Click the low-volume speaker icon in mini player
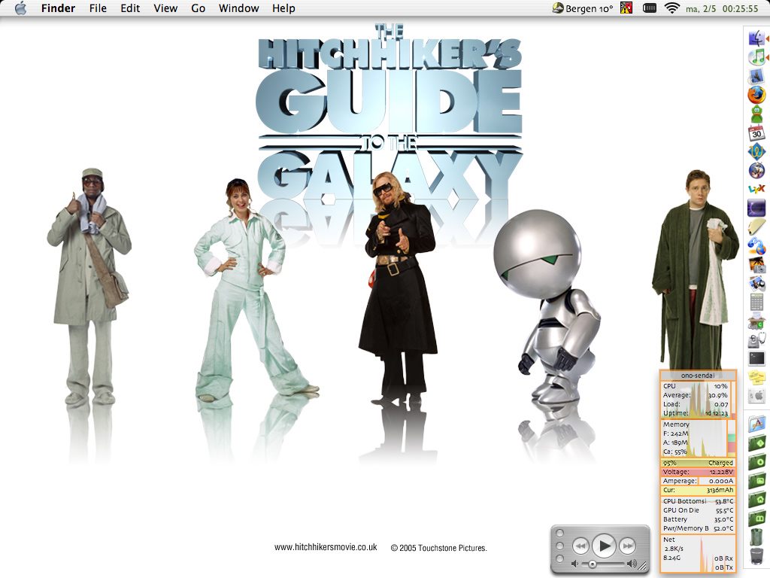The image size is (770, 578). click(575, 564)
